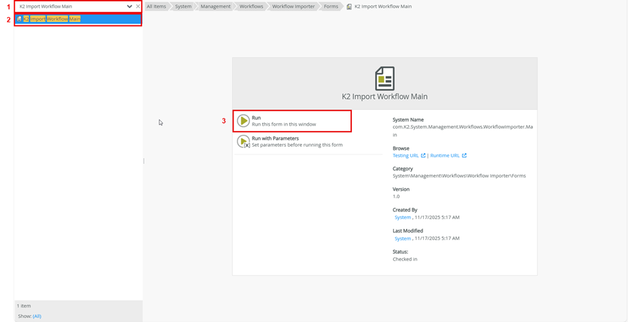Go to All Items in breadcrumb
Viewport: 628px width, 322px height.
click(x=156, y=7)
